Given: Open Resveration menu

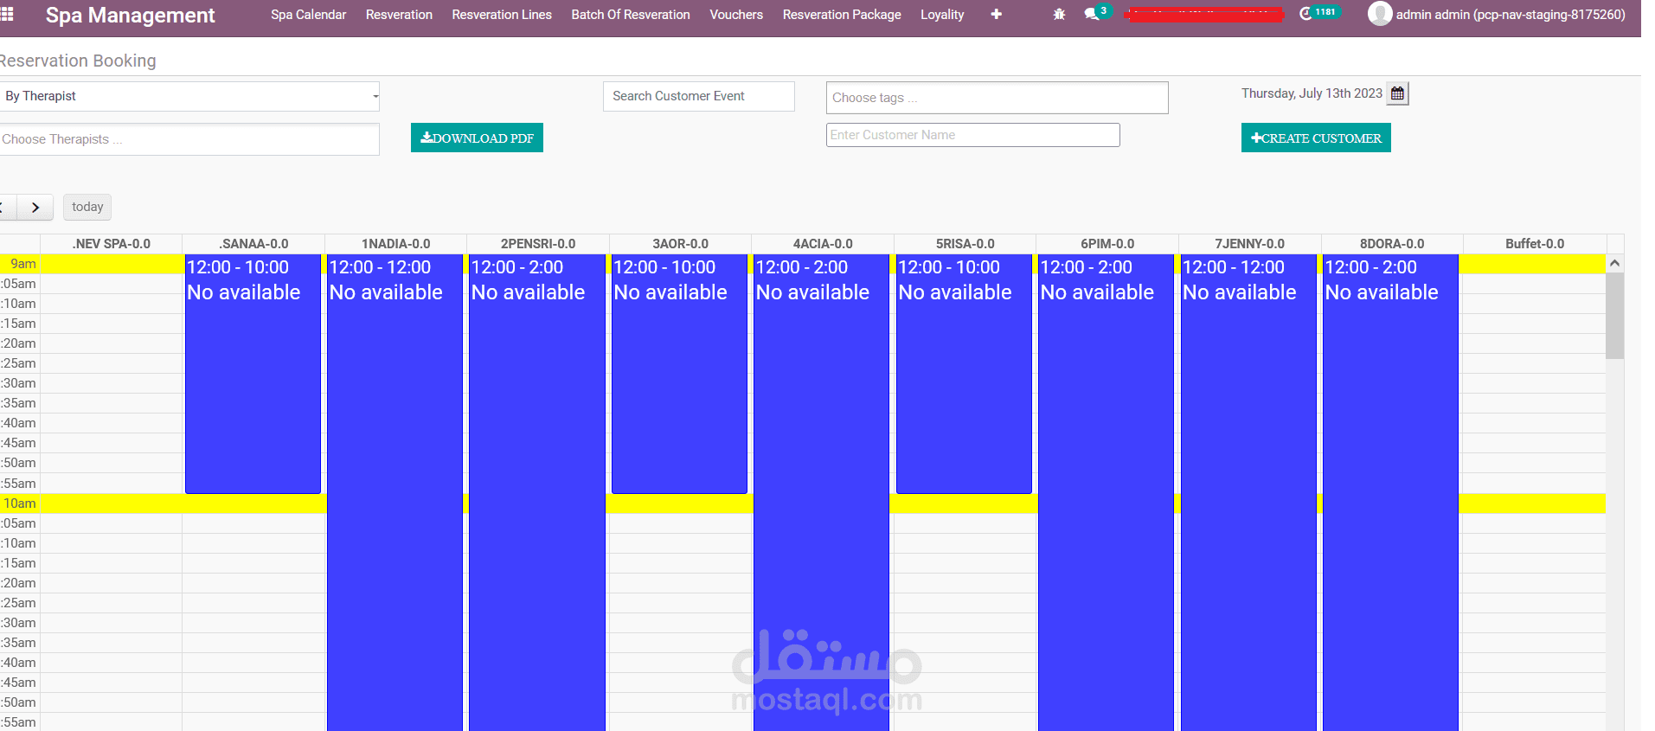Looking at the screenshot, I should coord(399,15).
